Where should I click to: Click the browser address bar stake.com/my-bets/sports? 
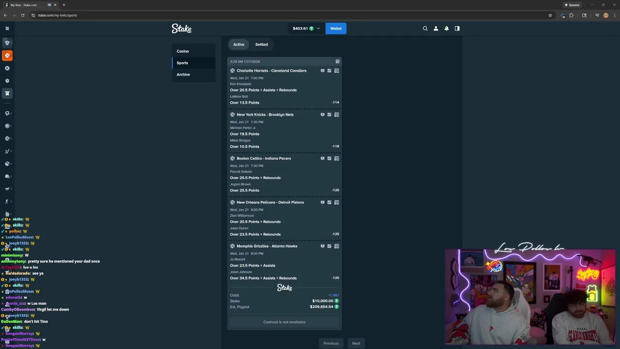[x=291, y=15]
